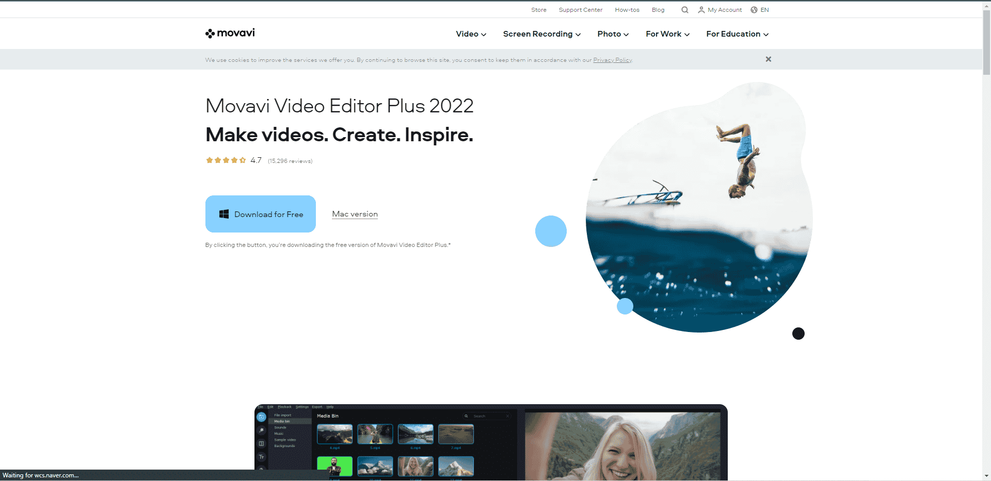Screen dimensions: 991x481
Task: Click the search magnifier icon in the top bar
Action: [684, 10]
